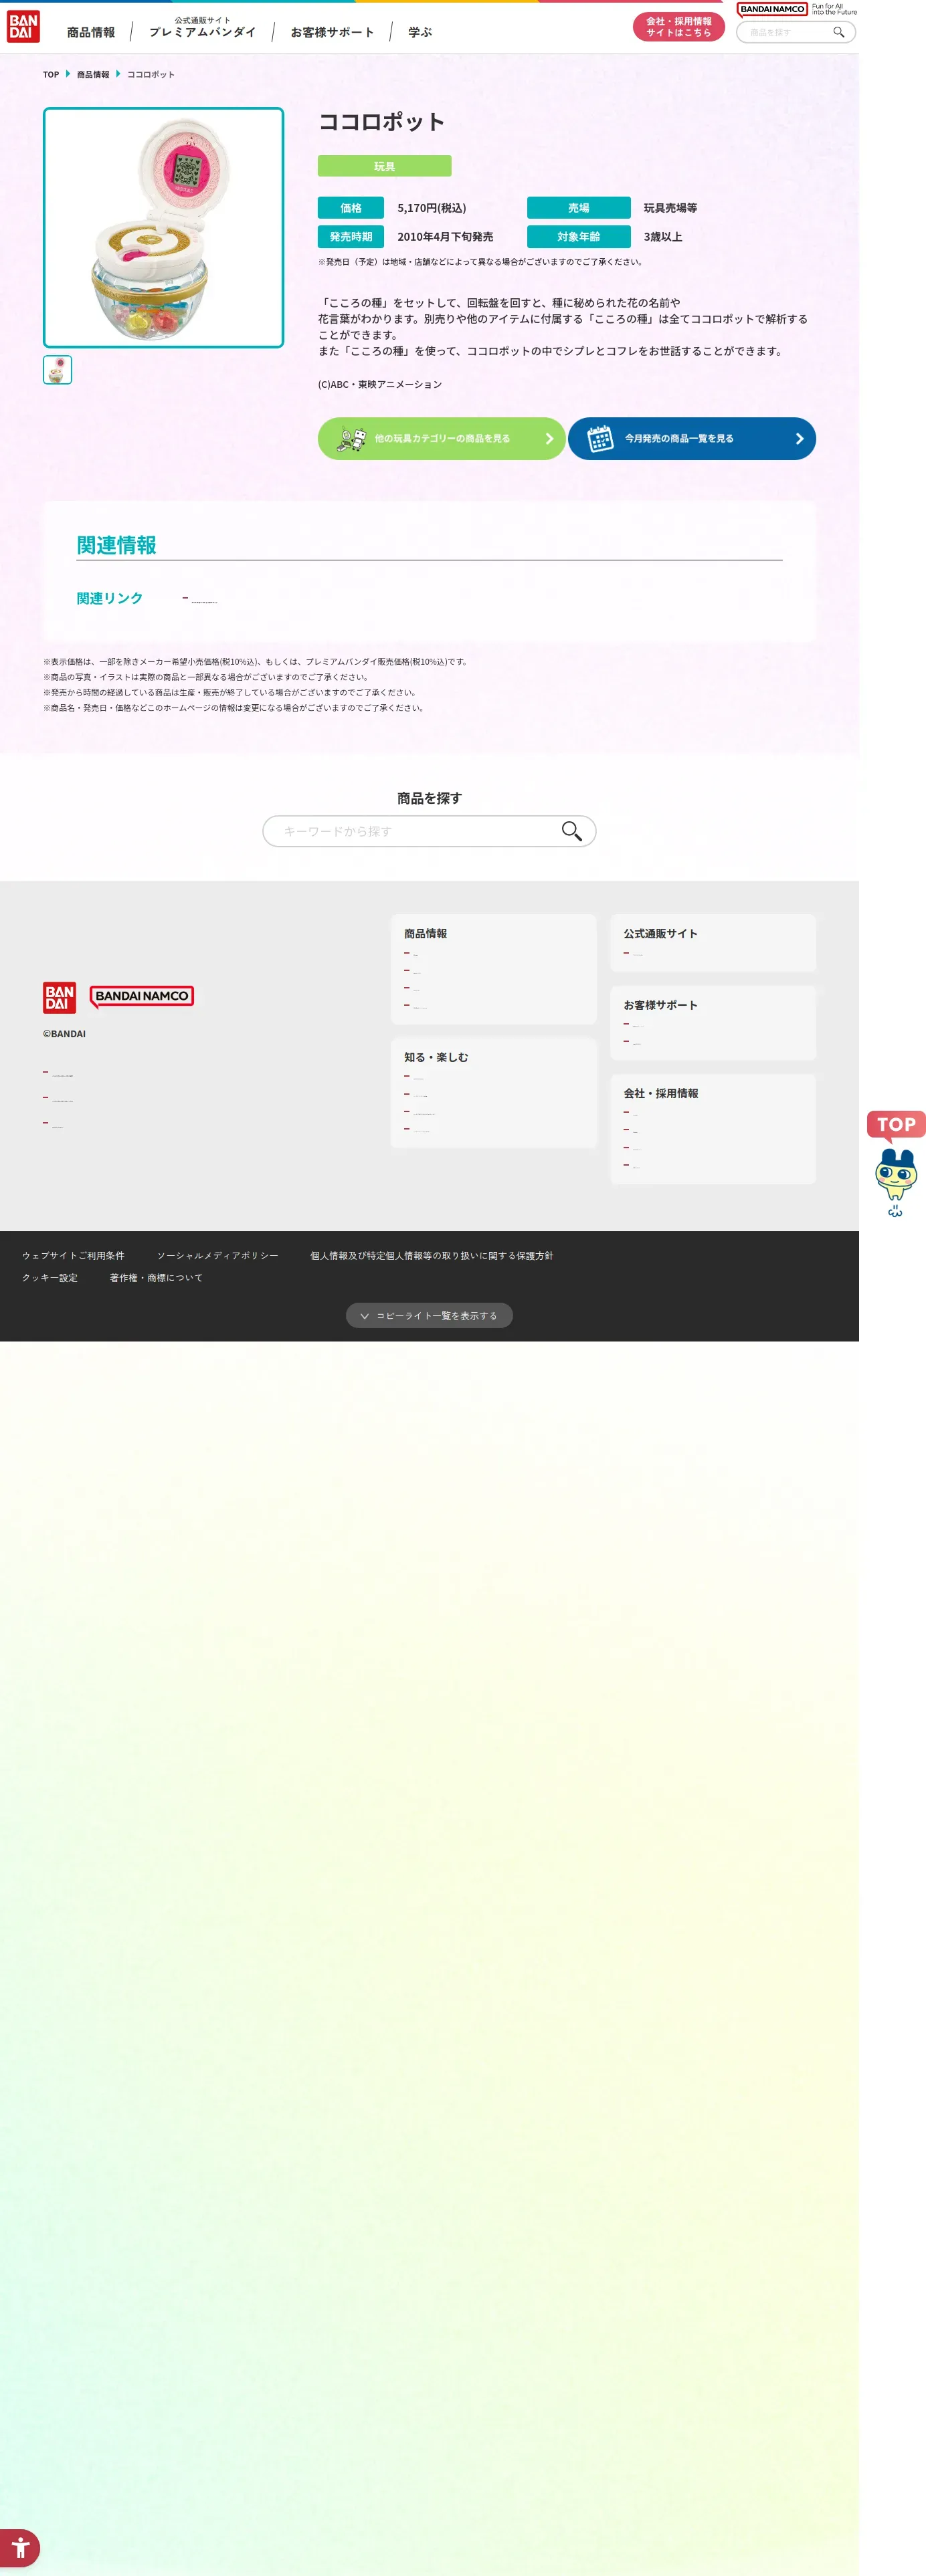Click the release date 2010年4月下旬発売
The height and width of the screenshot is (2576, 926).
[445, 237]
